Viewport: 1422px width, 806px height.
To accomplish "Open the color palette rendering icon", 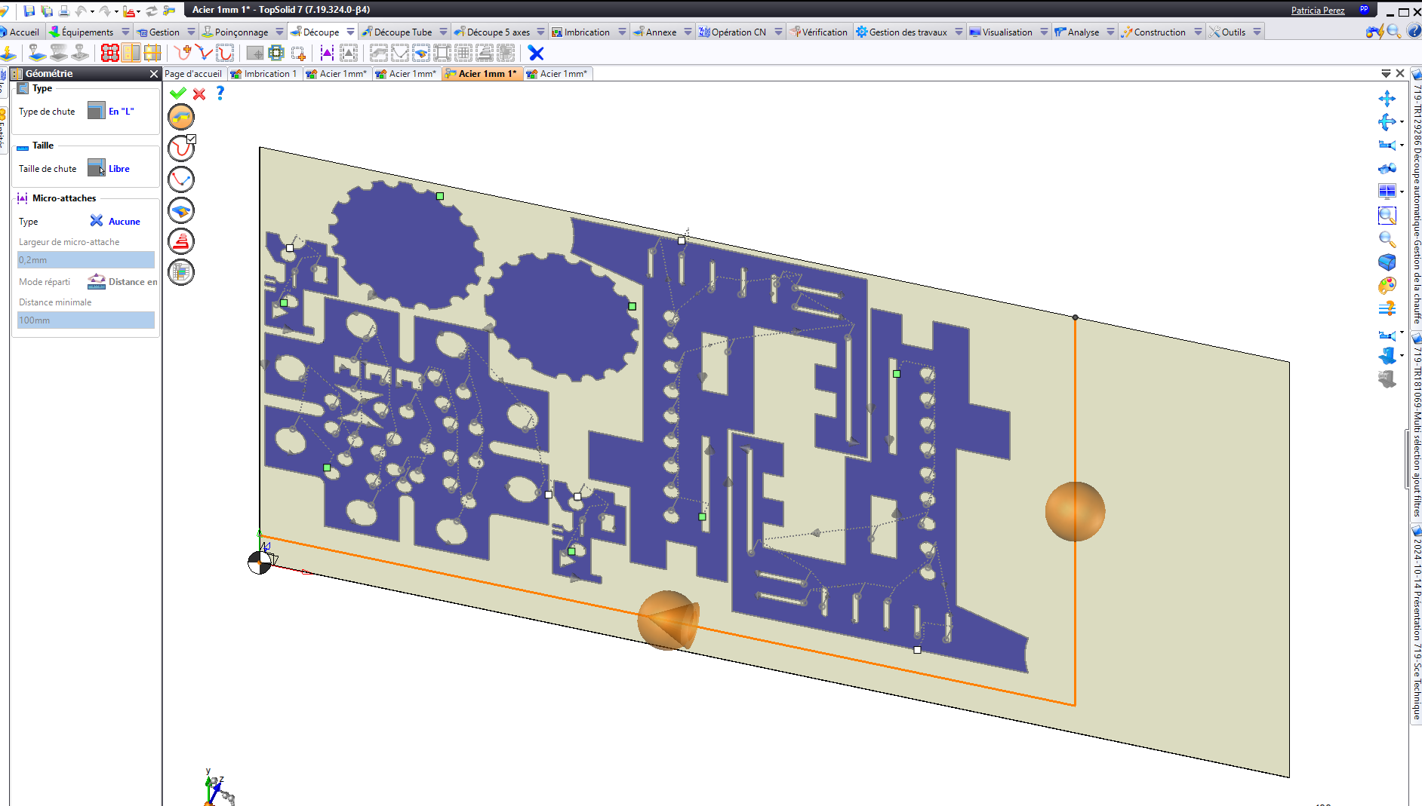I will [1387, 285].
